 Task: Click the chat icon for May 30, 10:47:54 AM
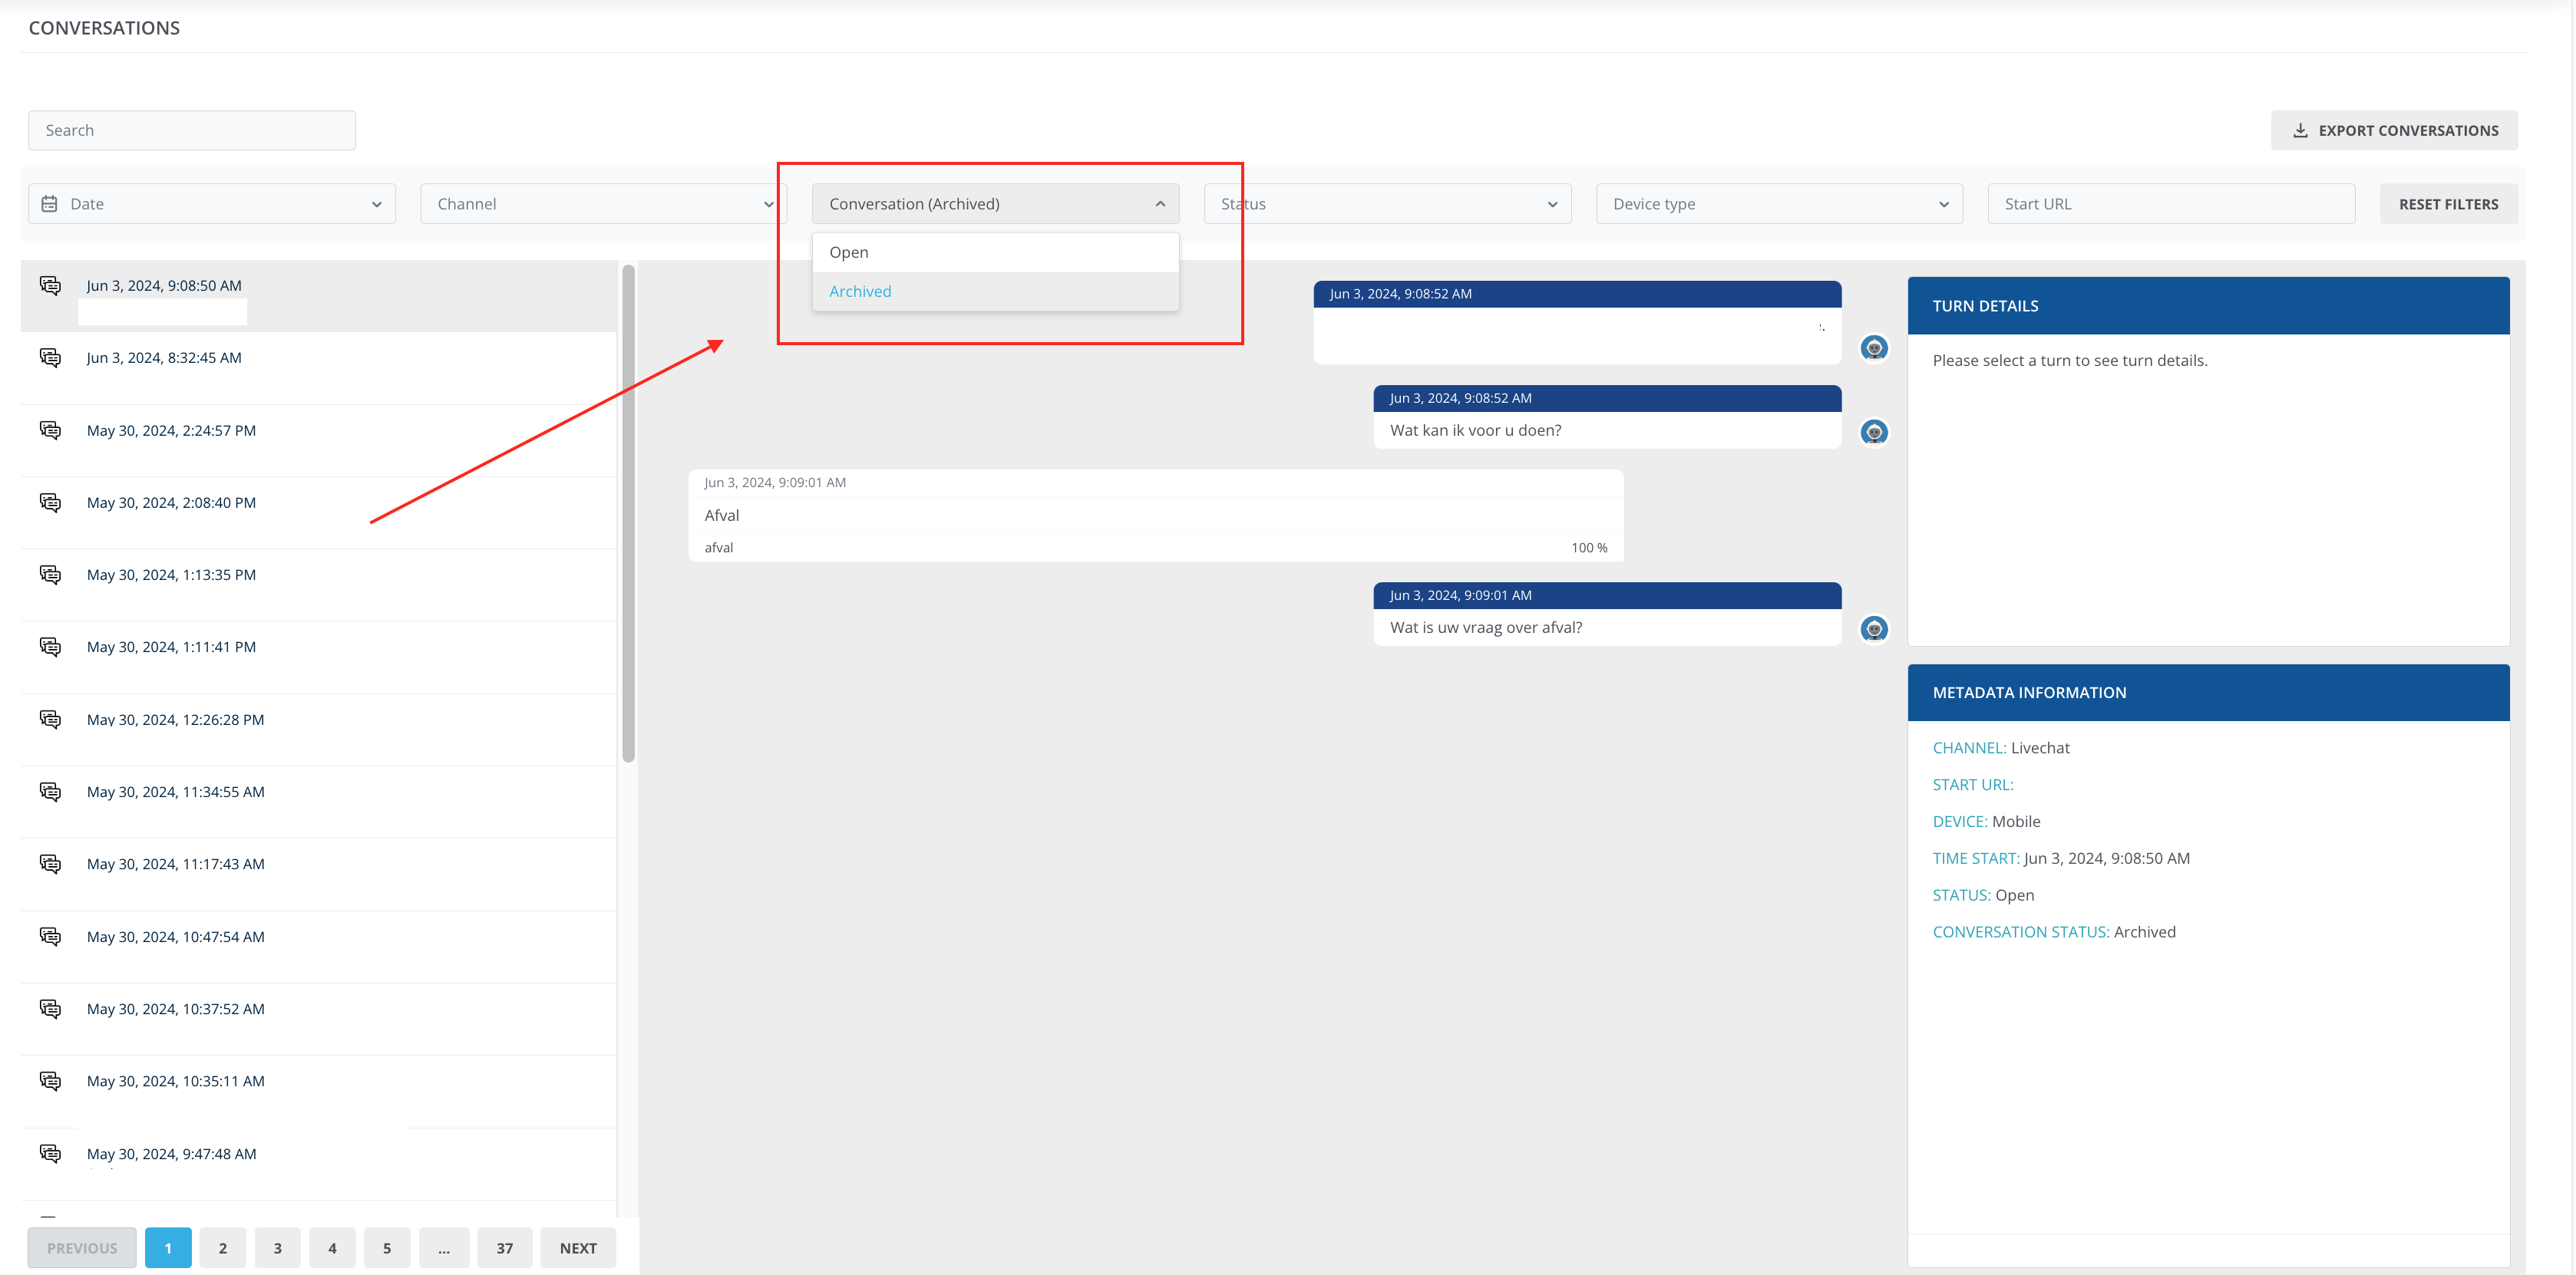(50, 936)
